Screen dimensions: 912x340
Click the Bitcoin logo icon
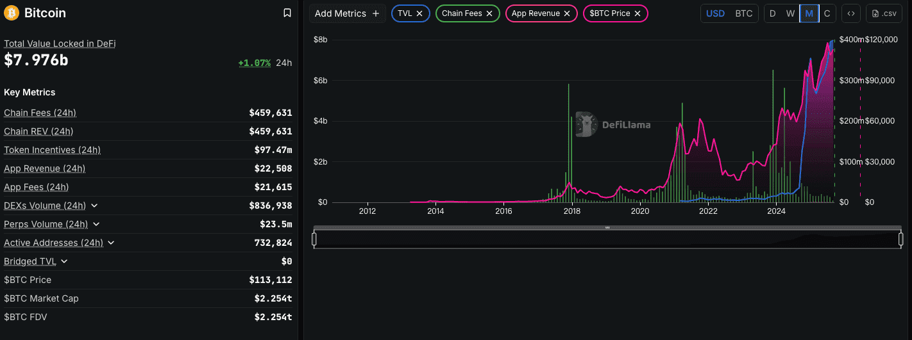click(11, 13)
